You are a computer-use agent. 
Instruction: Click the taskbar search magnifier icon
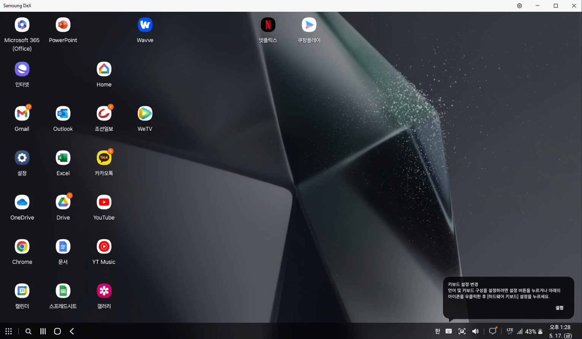(28, 331)
